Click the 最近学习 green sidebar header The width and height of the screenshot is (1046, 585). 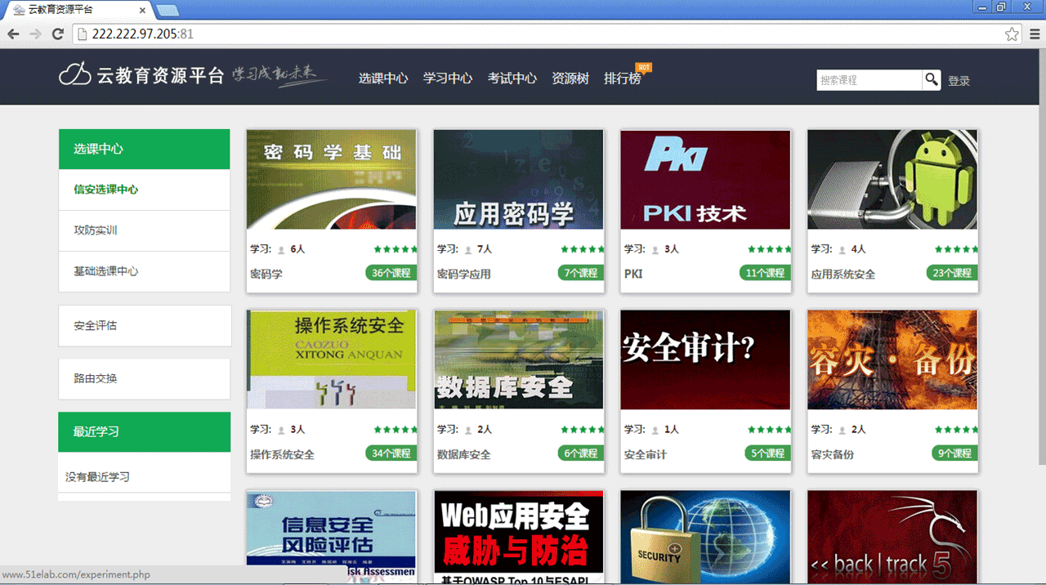144,431
